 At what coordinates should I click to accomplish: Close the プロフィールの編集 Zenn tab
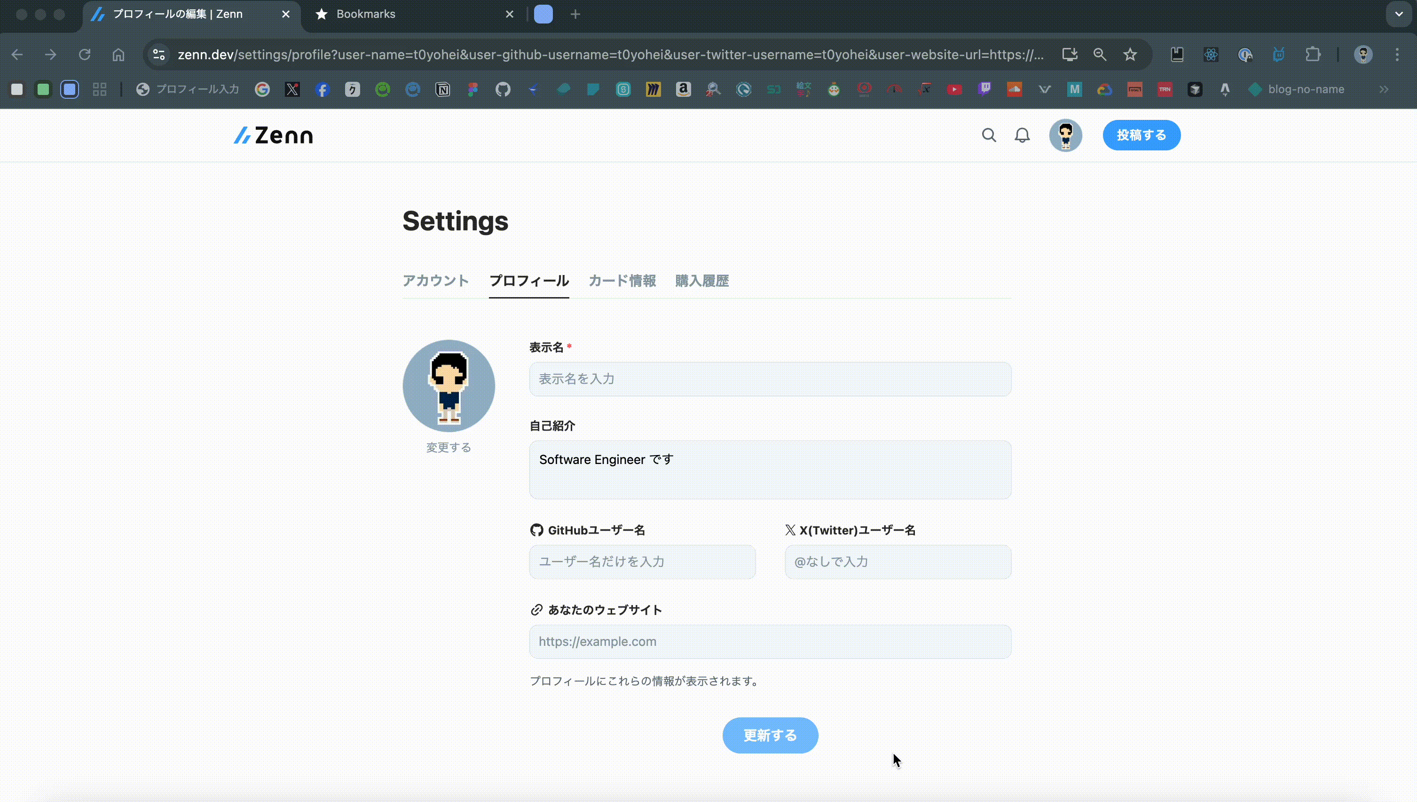[x=286, y=14]
